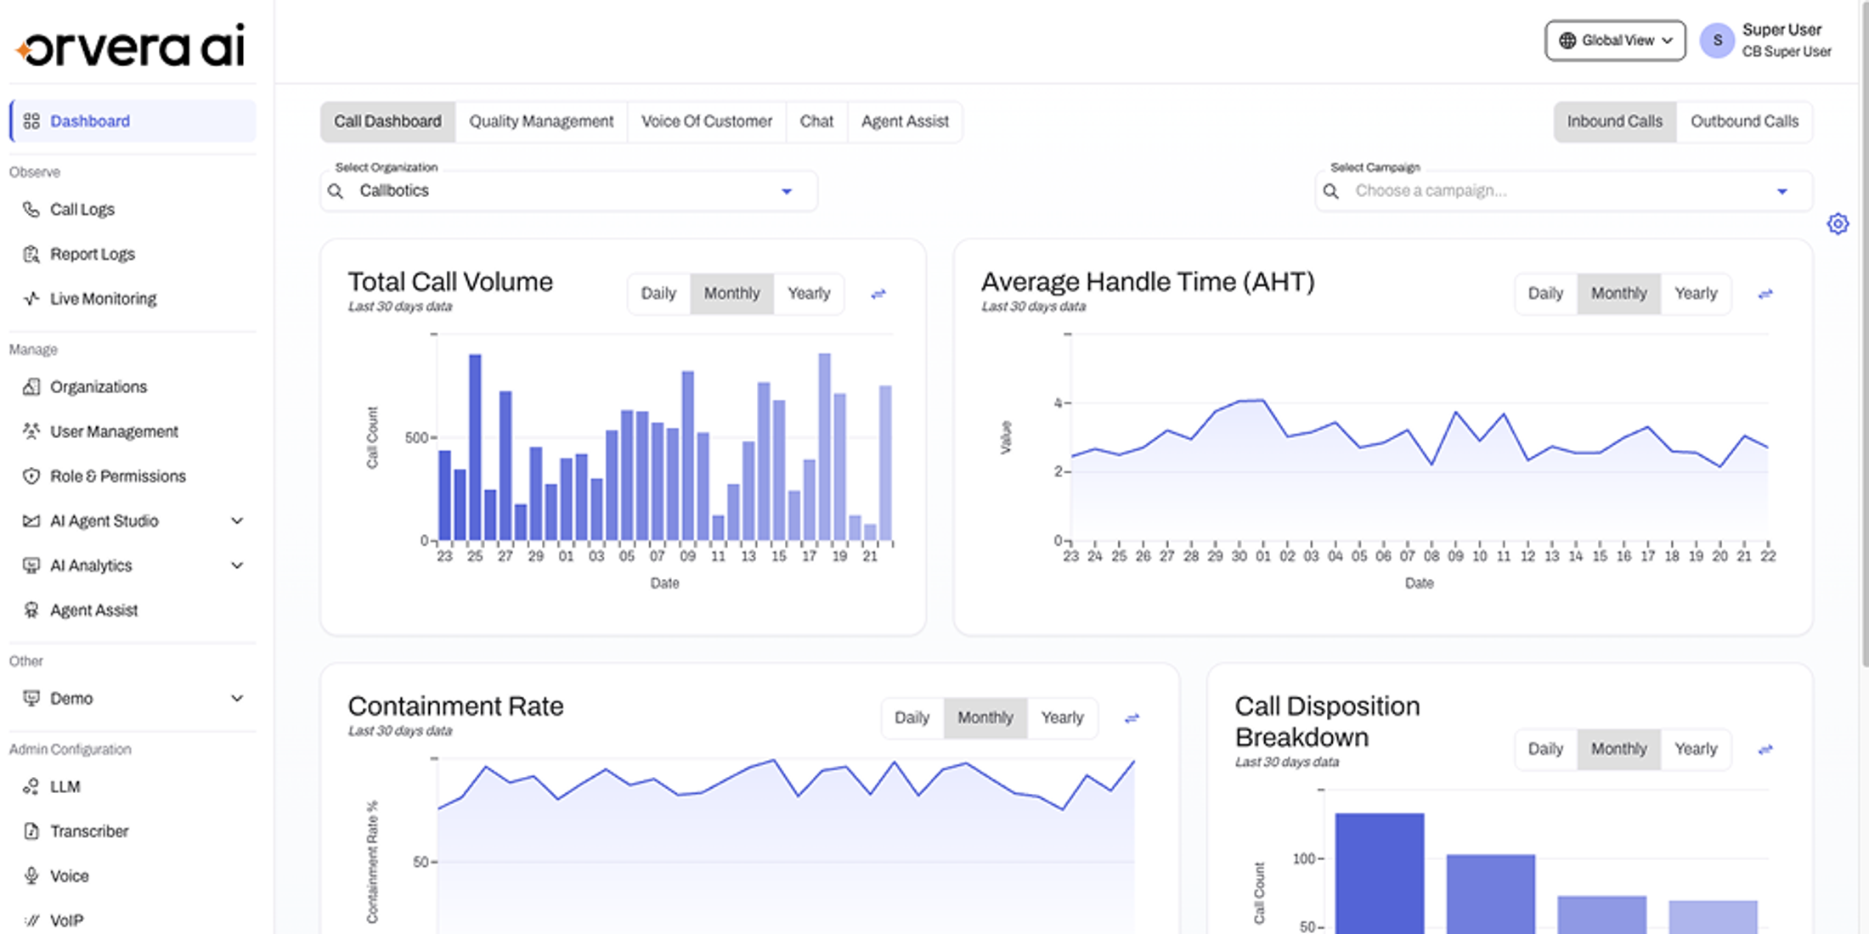The height and width of the screenshot is (934, 1869).
Task: Open the Chat tab
Action: pos(816,121)
